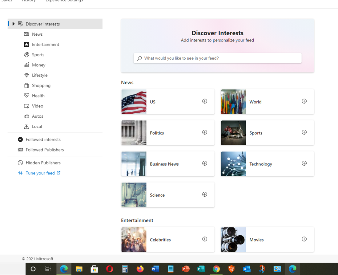Switch to the History tab
338x275 pixels.
tap(29, 1)
